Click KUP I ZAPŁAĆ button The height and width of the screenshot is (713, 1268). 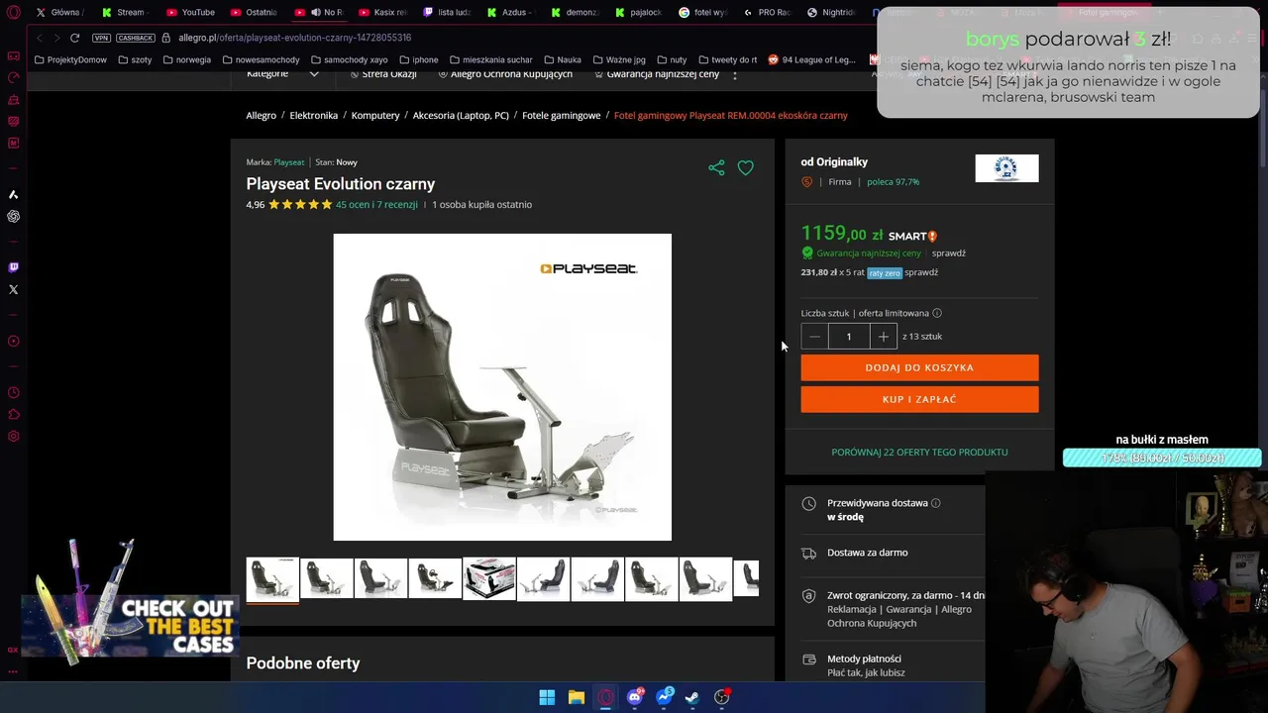click(x=919, y=399)
